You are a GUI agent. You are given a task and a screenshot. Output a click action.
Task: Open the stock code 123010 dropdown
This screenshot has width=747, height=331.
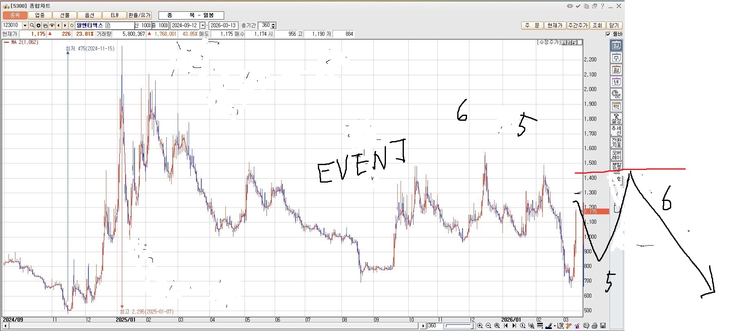(x=25, y=26)
